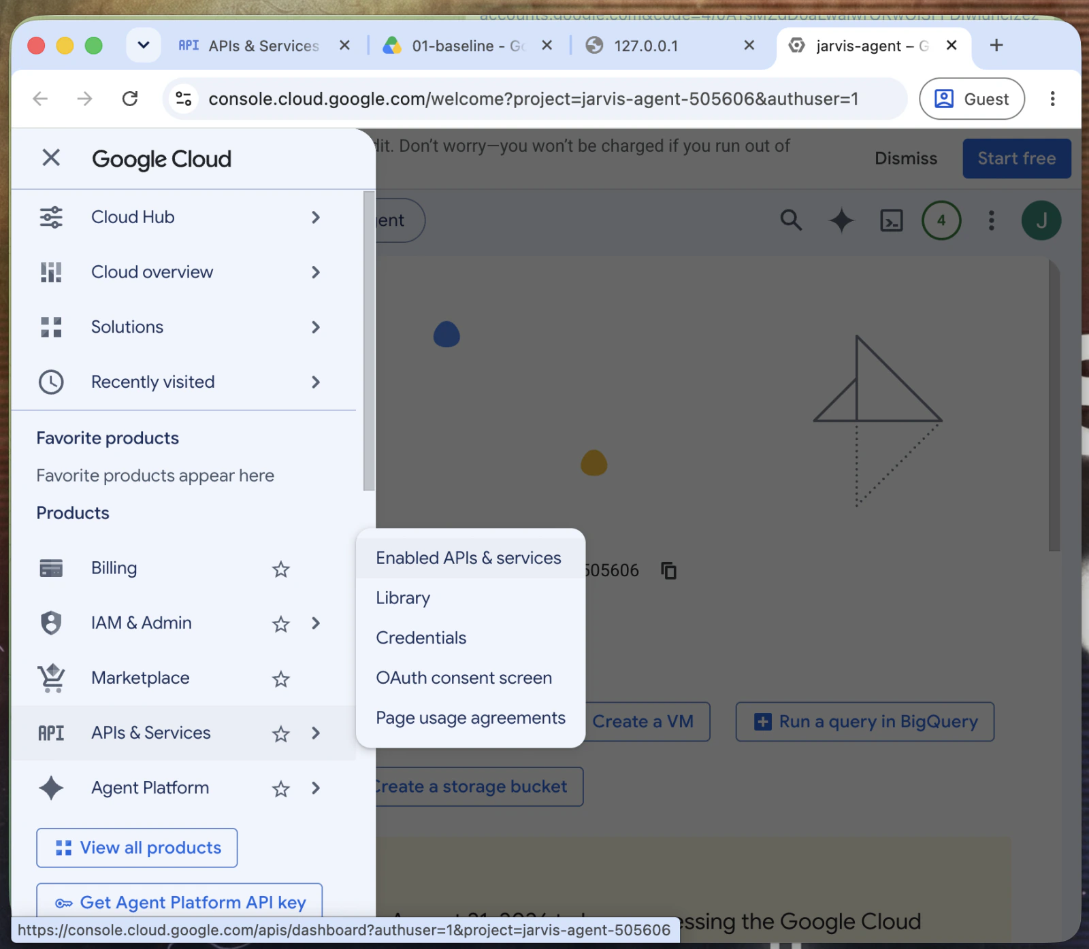Screen dimensions: 1089x949
Task: Click the Start free button
Action: click(1017, 159)
